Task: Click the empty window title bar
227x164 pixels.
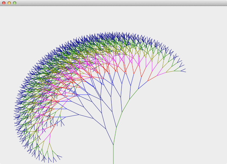Action: 114,3
